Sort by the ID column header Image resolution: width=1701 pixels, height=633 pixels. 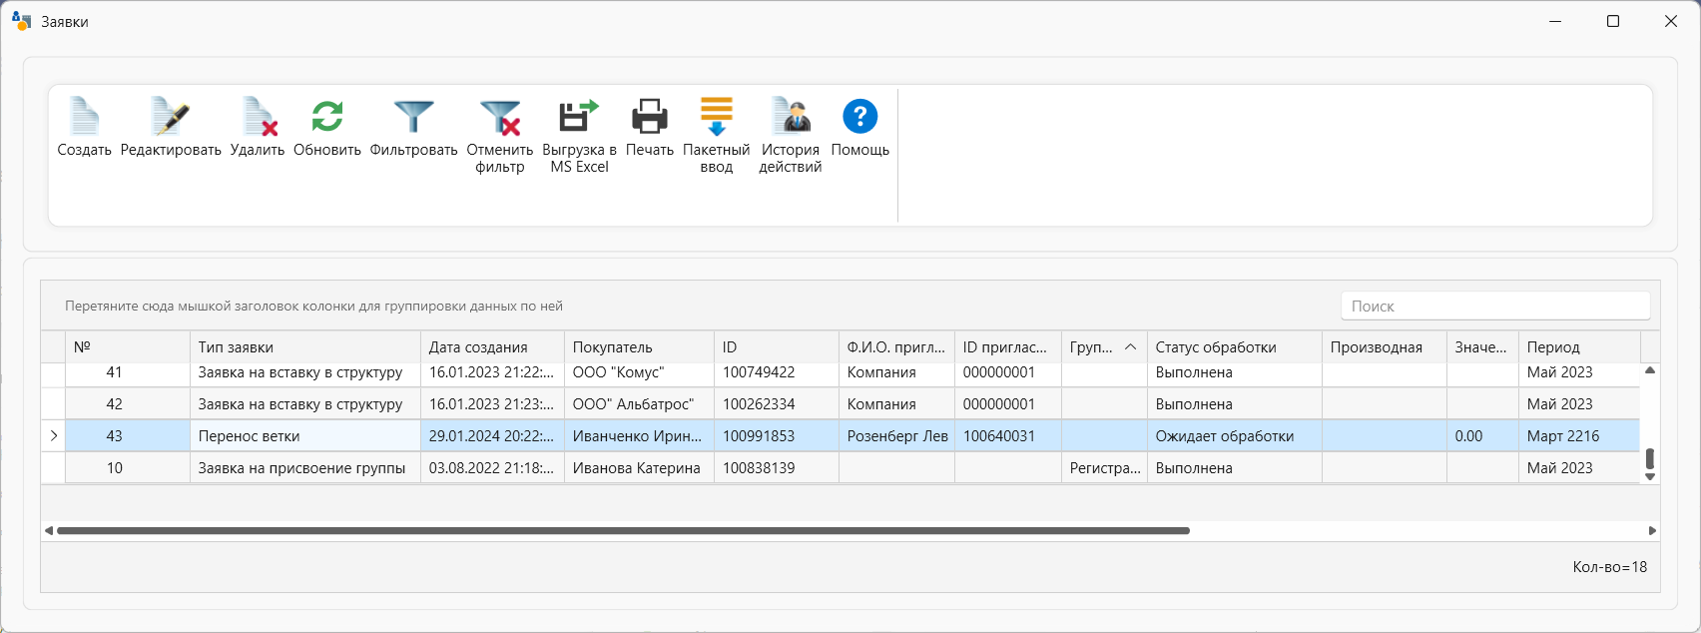click(777, 346)
